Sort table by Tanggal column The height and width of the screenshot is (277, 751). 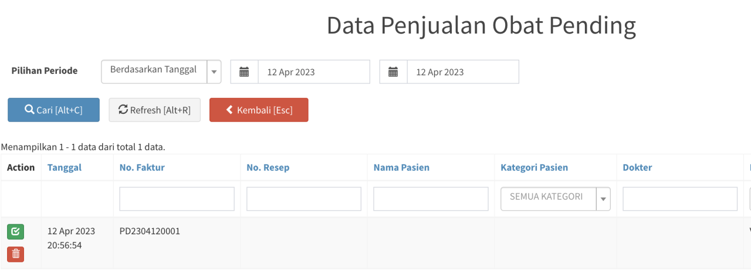pyautogui.click(x=65, y=167)
